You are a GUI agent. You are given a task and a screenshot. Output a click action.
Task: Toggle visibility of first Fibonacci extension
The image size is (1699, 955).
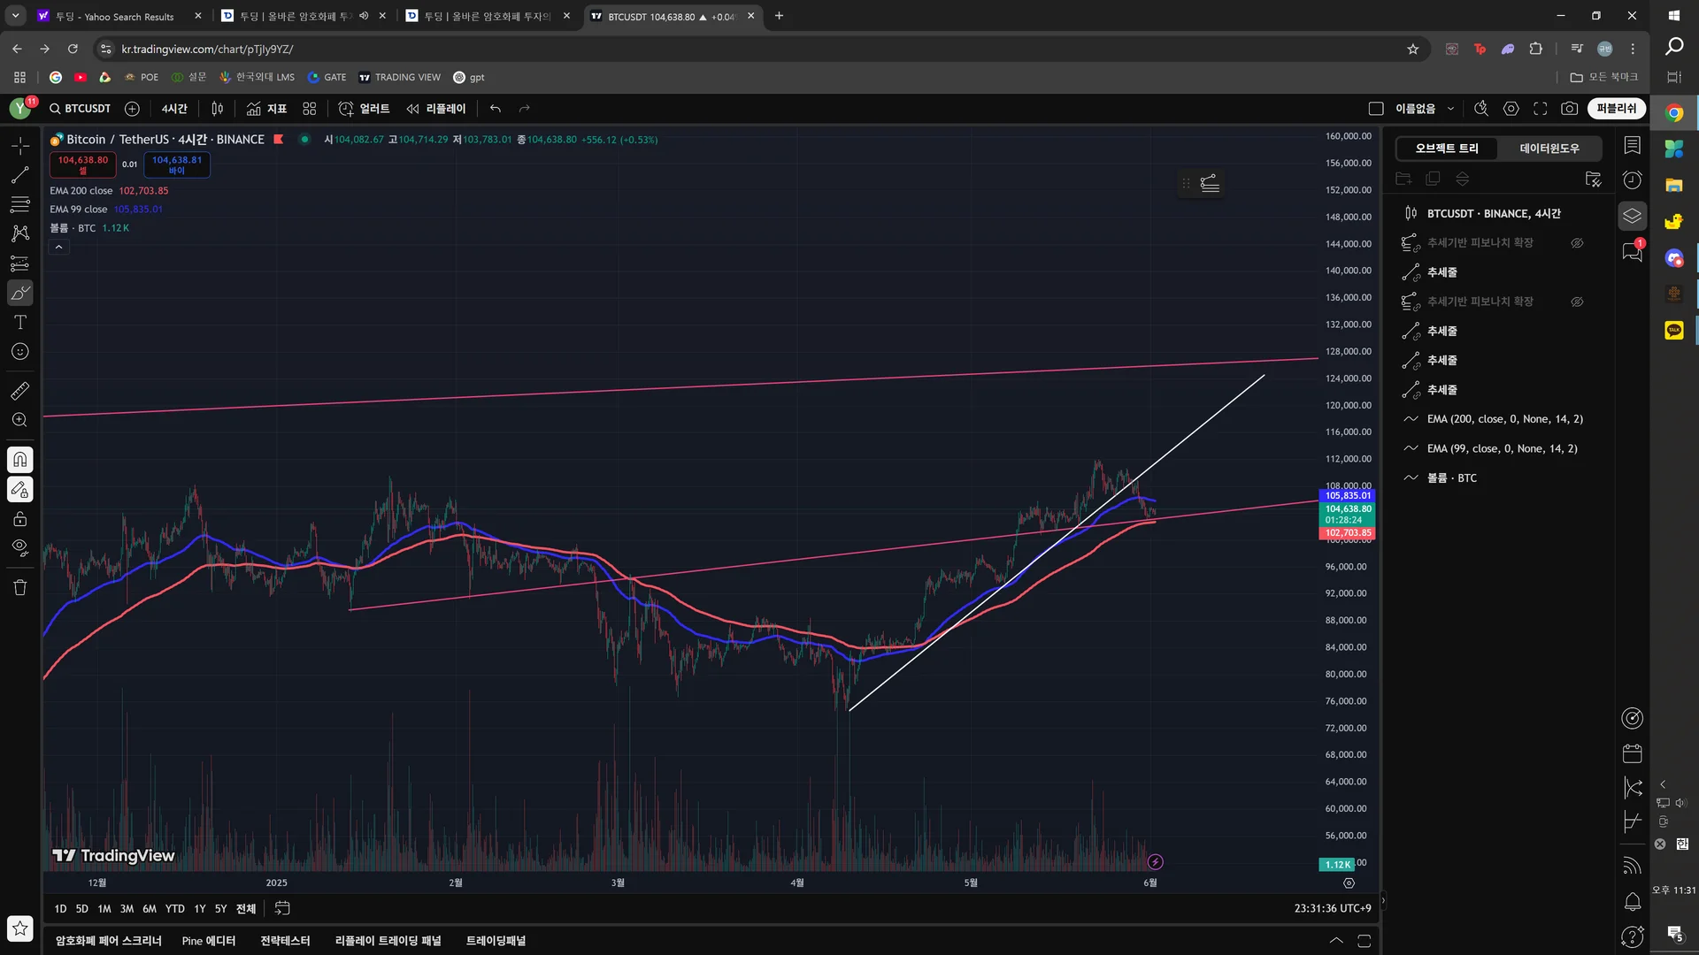pyautogui.click(x=1577, y=243)
